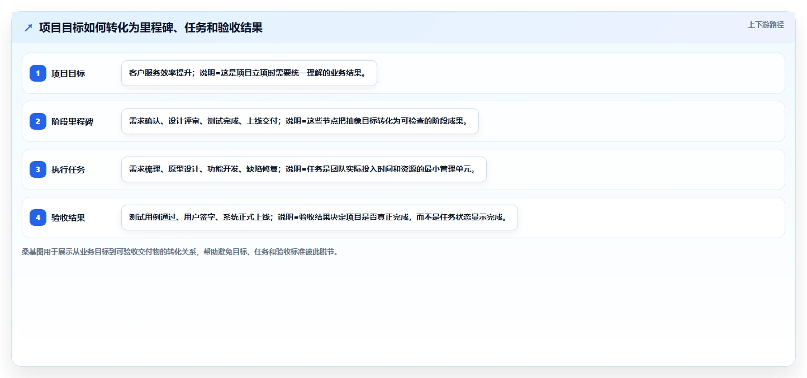Screen dimensions: 807x378
Task: Select the 阶段里程碑 row label
Action: click(x=73, y=121)
